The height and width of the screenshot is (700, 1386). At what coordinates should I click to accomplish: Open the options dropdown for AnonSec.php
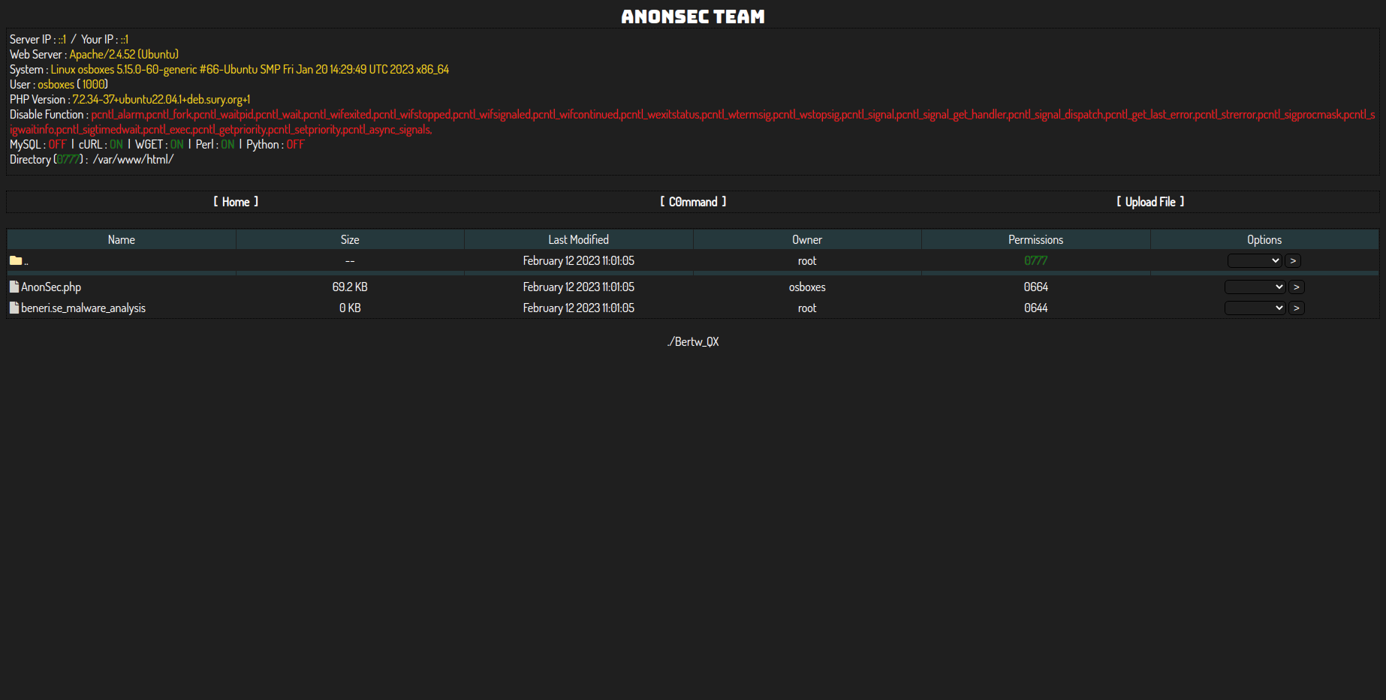pos(1255,287)
